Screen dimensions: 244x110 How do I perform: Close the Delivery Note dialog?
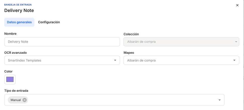pos(237,5)
